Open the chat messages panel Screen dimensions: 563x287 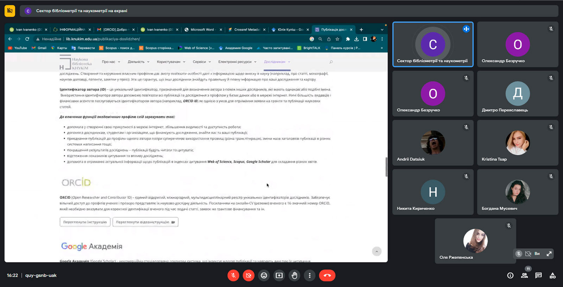[x=538, y=275]
